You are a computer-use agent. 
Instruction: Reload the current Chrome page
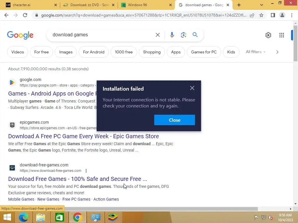click(25, 15)
